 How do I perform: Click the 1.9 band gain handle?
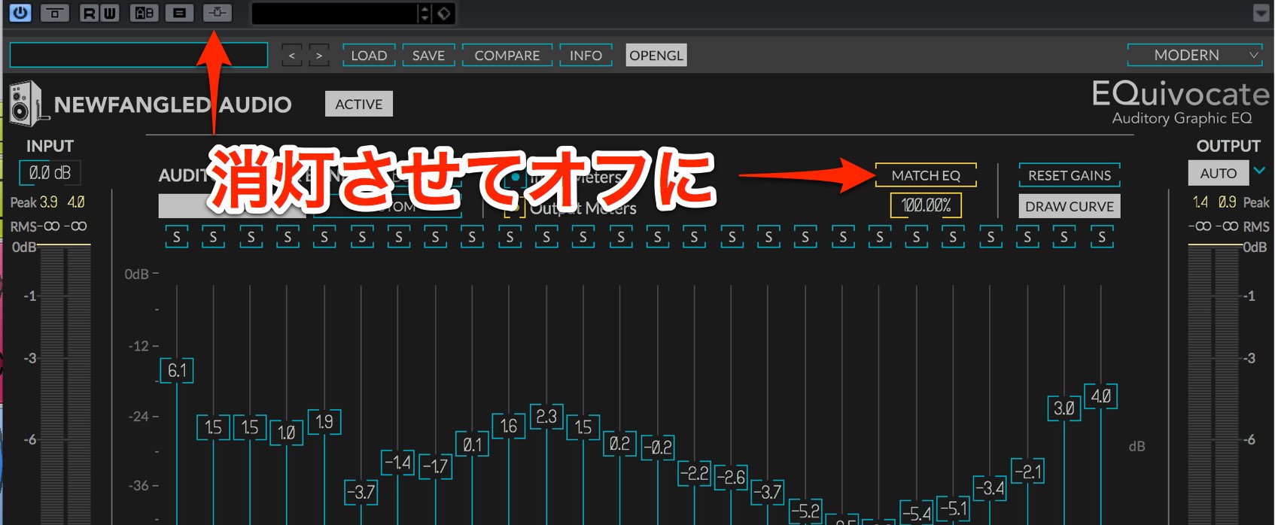(x=324, y=422)
